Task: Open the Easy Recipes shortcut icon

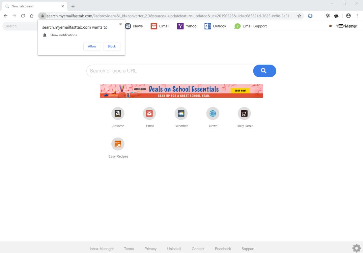Action: point(118,144)
